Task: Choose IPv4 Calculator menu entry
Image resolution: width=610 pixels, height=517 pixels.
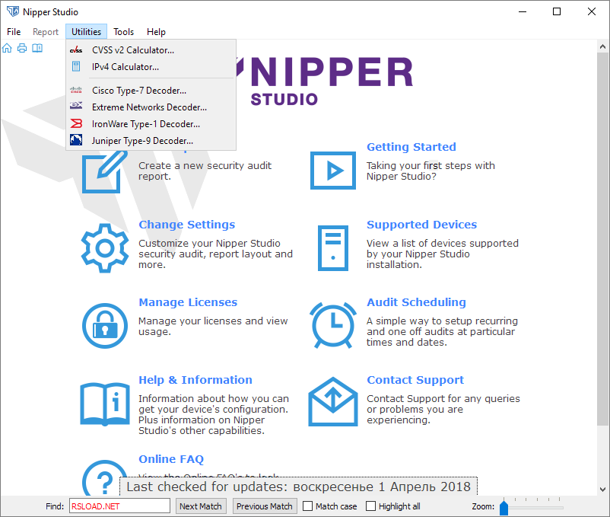Action: (151, 67)
